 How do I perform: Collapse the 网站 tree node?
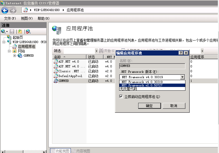(9, 51)
